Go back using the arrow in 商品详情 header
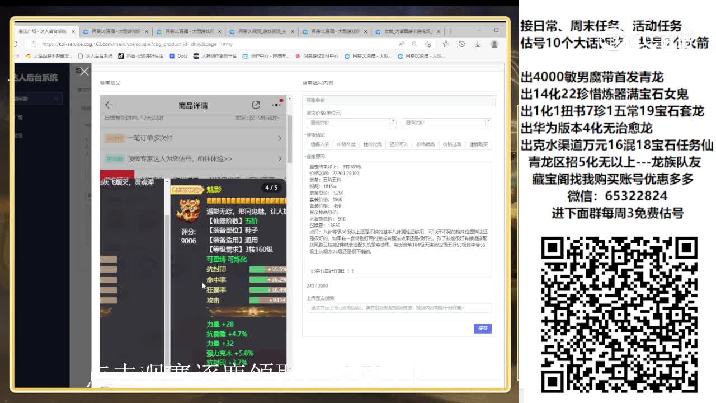716x403 pixels. 109,105
